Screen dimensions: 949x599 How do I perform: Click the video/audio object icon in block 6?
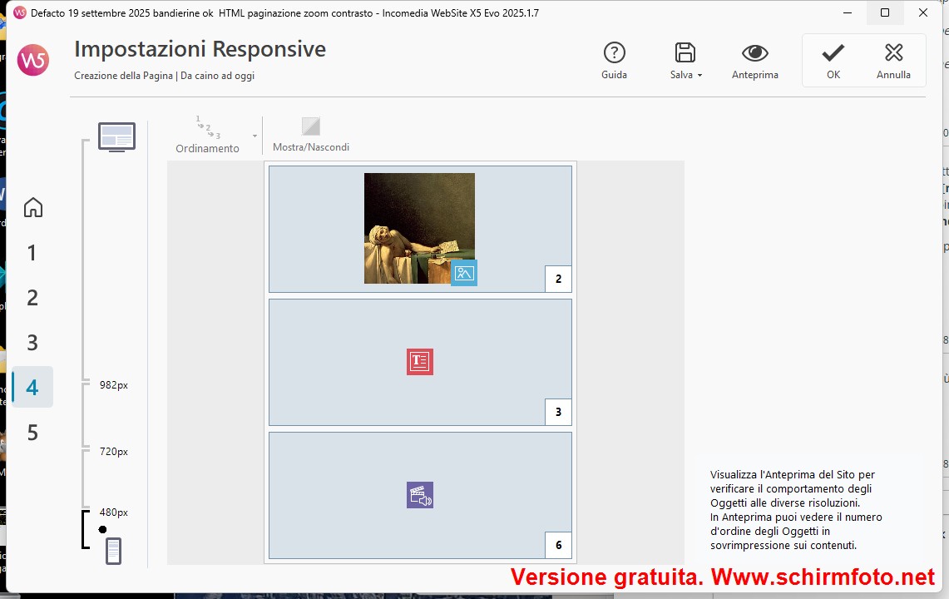coord(420,495)
